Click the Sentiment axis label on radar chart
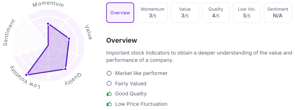The height and width of the screenshot is (110, 295). click(9, 33)
